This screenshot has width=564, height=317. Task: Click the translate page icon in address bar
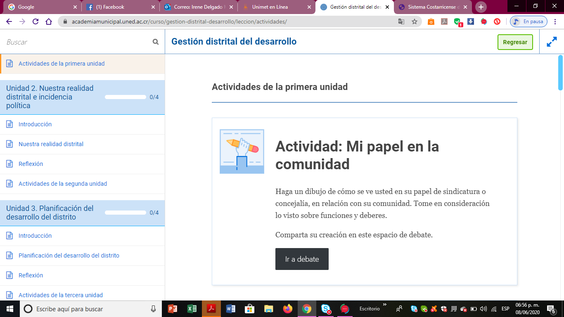[401, 22]
